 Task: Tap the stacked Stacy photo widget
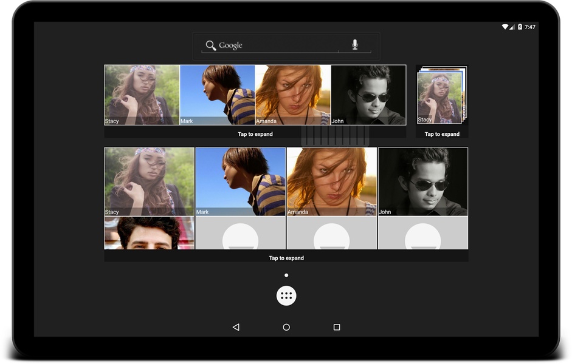[x=442, y=95]
